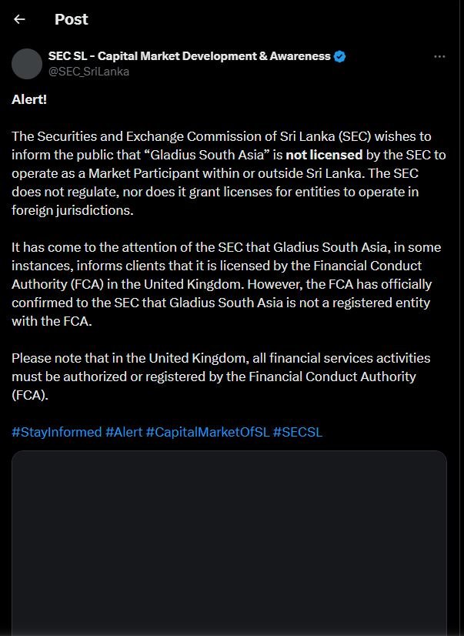The height and width of the screenshot is (636, 464).
Task: Open the three-dot more options menu
Action: pos(439,56)
